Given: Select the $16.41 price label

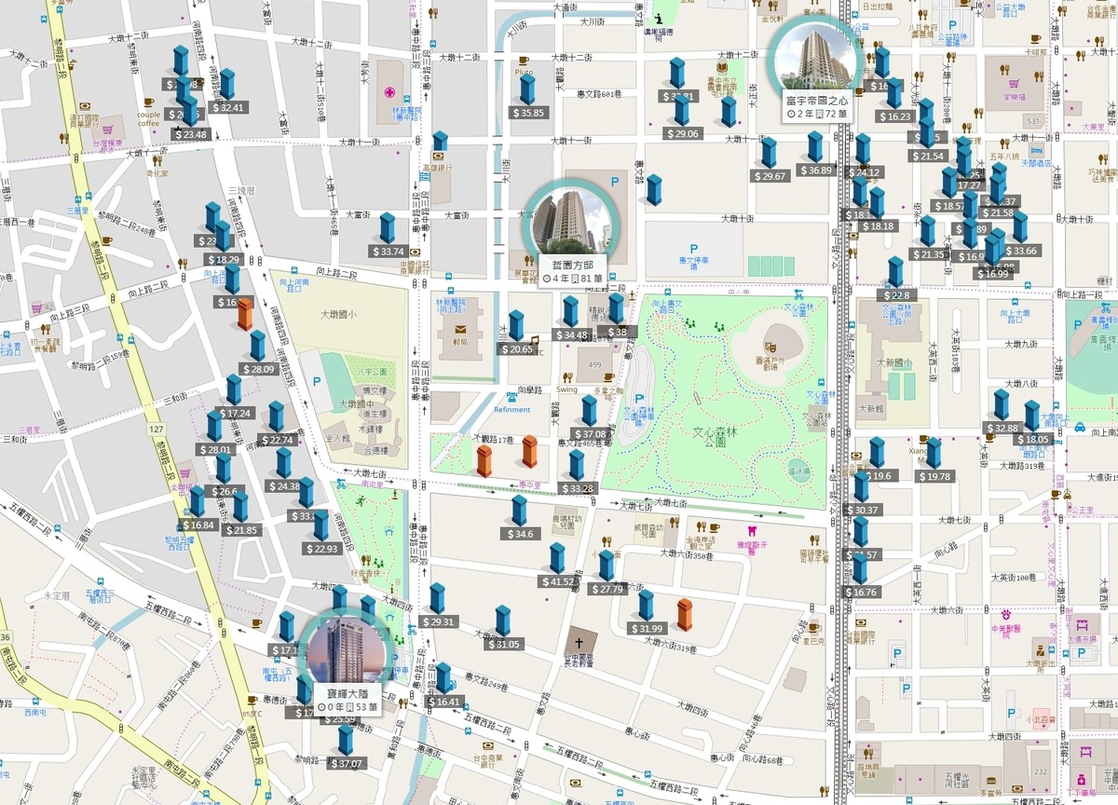Looking at the screenshot, I should coord(444,702).
